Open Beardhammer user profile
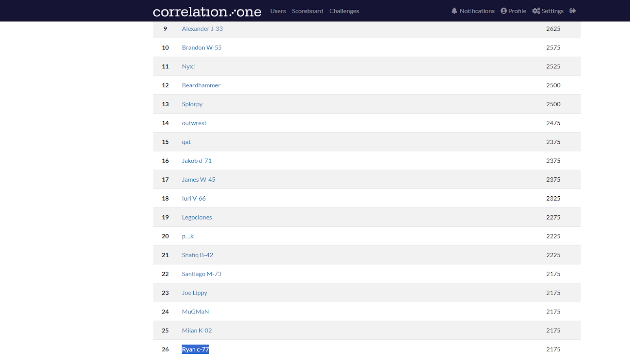Screen dimensions: 630x358 [201, 85]
